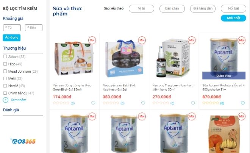Add Babi Bird Nutrinest to wishlist heart
Viewport: 250px width, 153px height.
(x=143, y=103)
